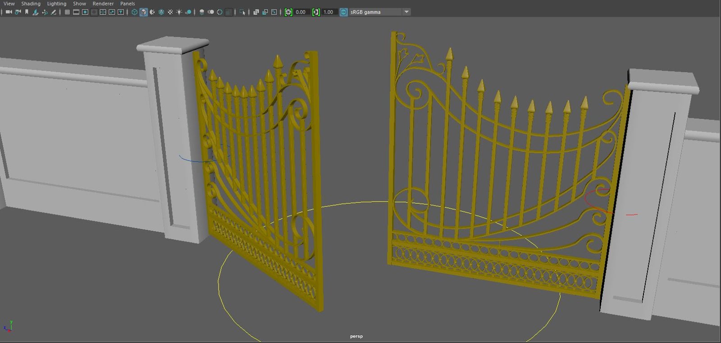
Task: Click the Exposure reset icon
Action: (x=288, y=12)
